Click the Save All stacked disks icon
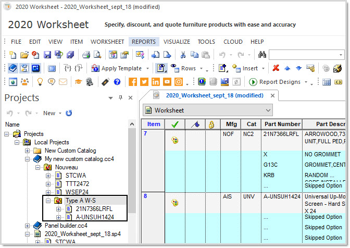The width and height of the screenshot is (350, 248). point(70,55)
